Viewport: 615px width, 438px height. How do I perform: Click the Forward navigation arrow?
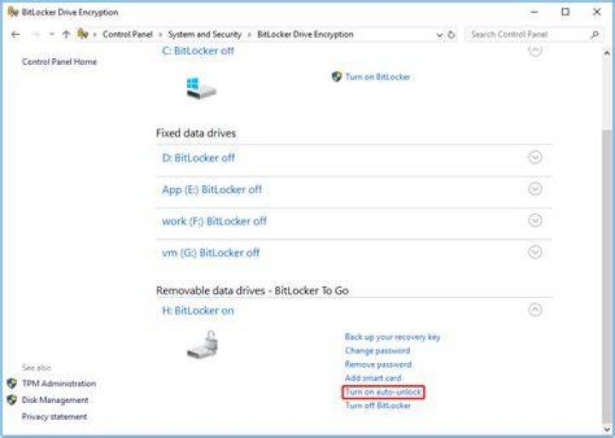point(36,35)
